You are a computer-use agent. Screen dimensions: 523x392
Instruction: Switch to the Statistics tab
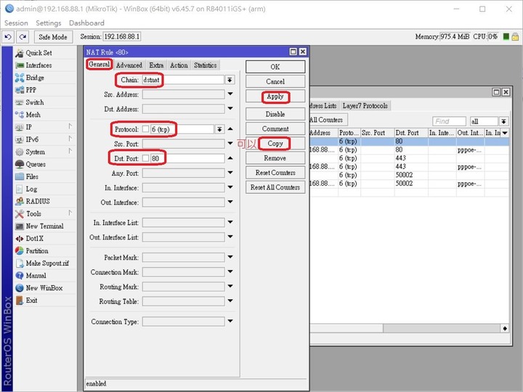(205, 65)
